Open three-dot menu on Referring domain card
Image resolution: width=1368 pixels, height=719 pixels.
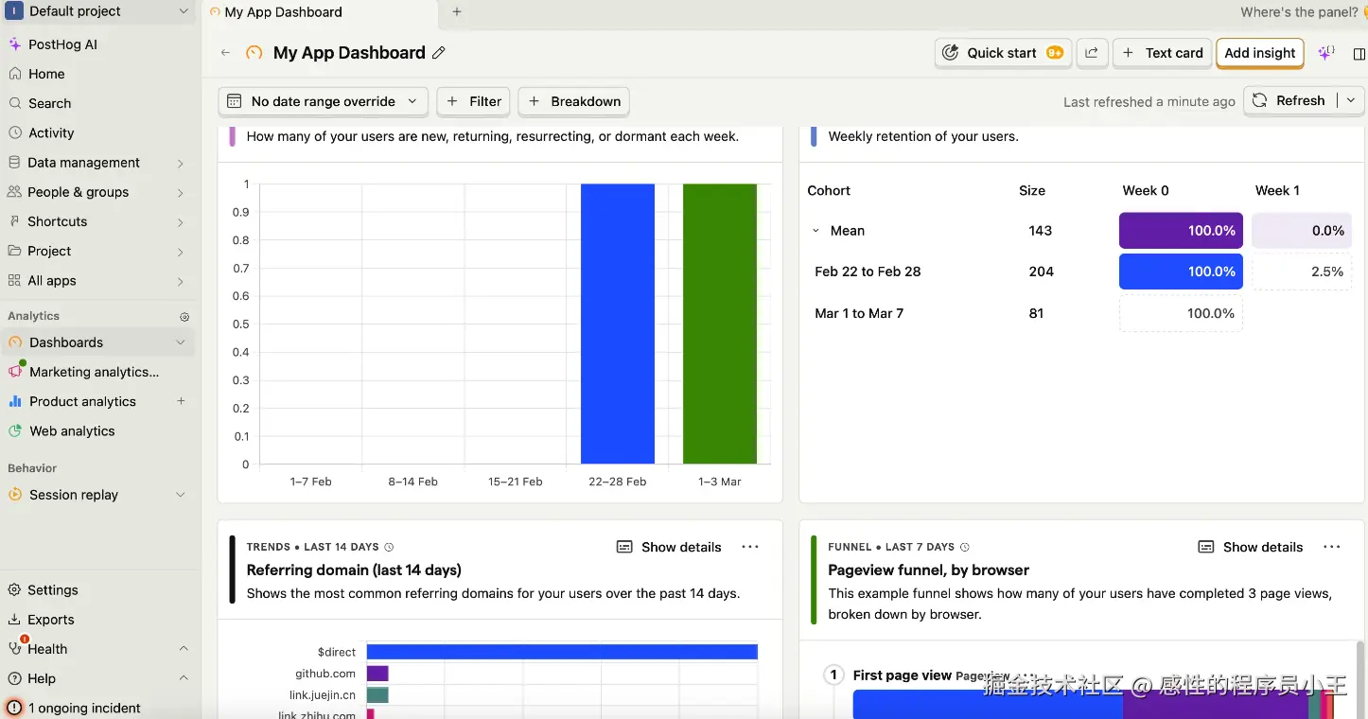tap(750, 547)
